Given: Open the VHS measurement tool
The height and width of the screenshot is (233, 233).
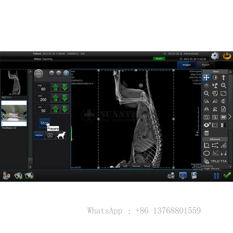Looking at the screenshot, I should [x=206, y=161].
